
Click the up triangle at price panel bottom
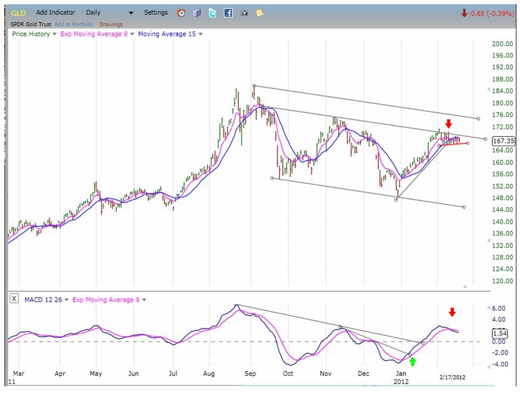(465, 286)
